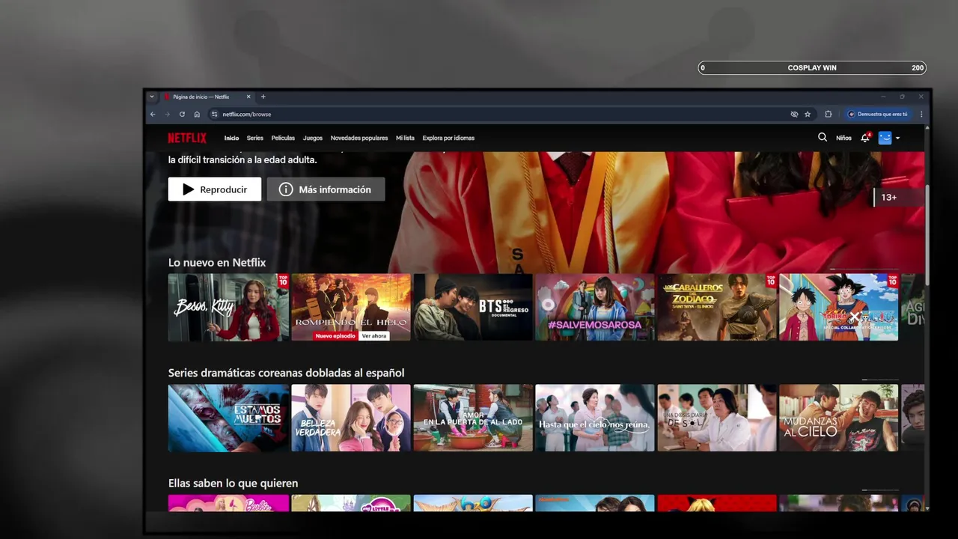This screenshot has height=539, width=958.
Task: Click the Reproducir button
Action: (x=215, y=189)
